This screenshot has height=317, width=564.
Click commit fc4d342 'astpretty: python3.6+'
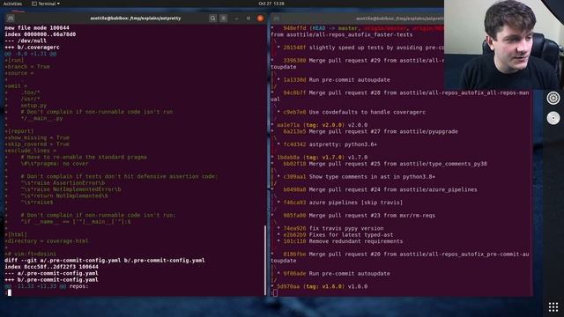click(x=330, y=144)
